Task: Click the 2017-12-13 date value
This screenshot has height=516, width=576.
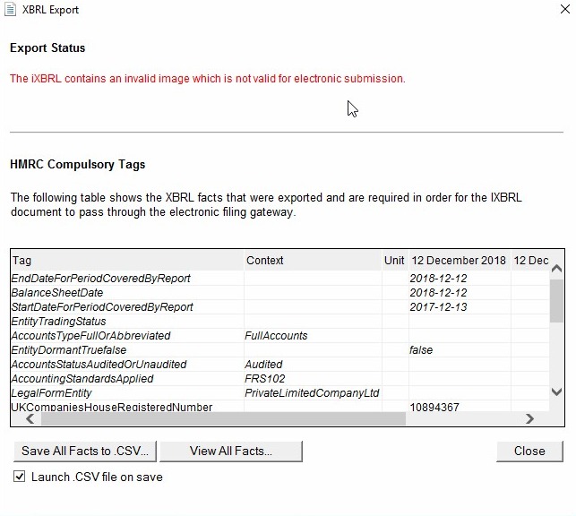Action: [x=438, y=307]
